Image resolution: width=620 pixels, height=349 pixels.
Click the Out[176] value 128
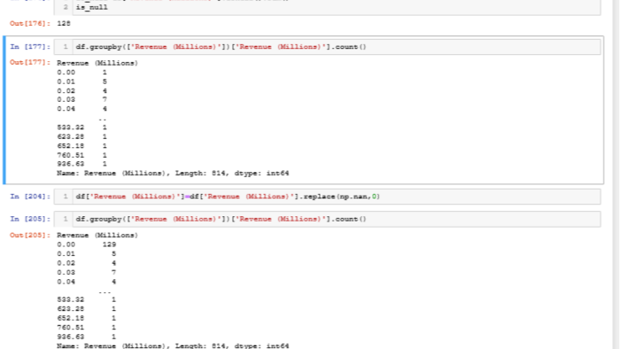click(64, 23)
